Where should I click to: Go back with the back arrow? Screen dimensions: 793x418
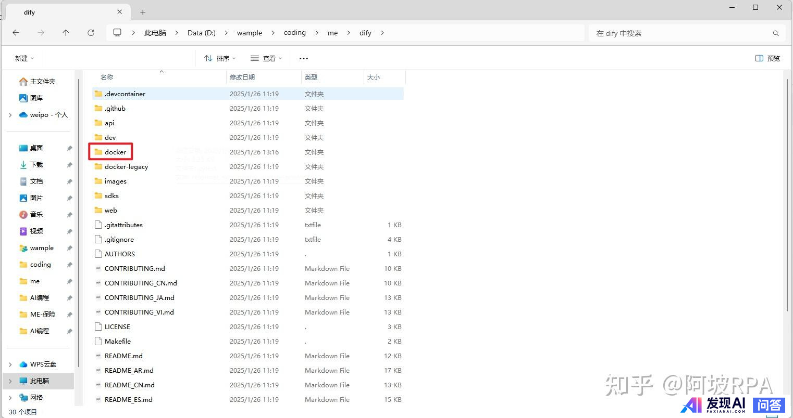click(16, 33)
